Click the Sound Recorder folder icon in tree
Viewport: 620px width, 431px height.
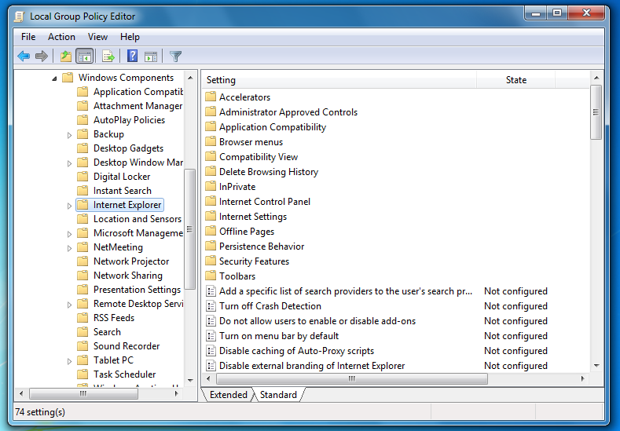[83, 346]
